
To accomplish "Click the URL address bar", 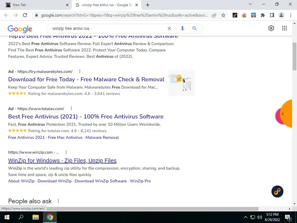I will (x=124, y=15).
